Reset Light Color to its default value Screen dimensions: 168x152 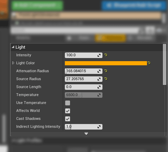point(149,63)
